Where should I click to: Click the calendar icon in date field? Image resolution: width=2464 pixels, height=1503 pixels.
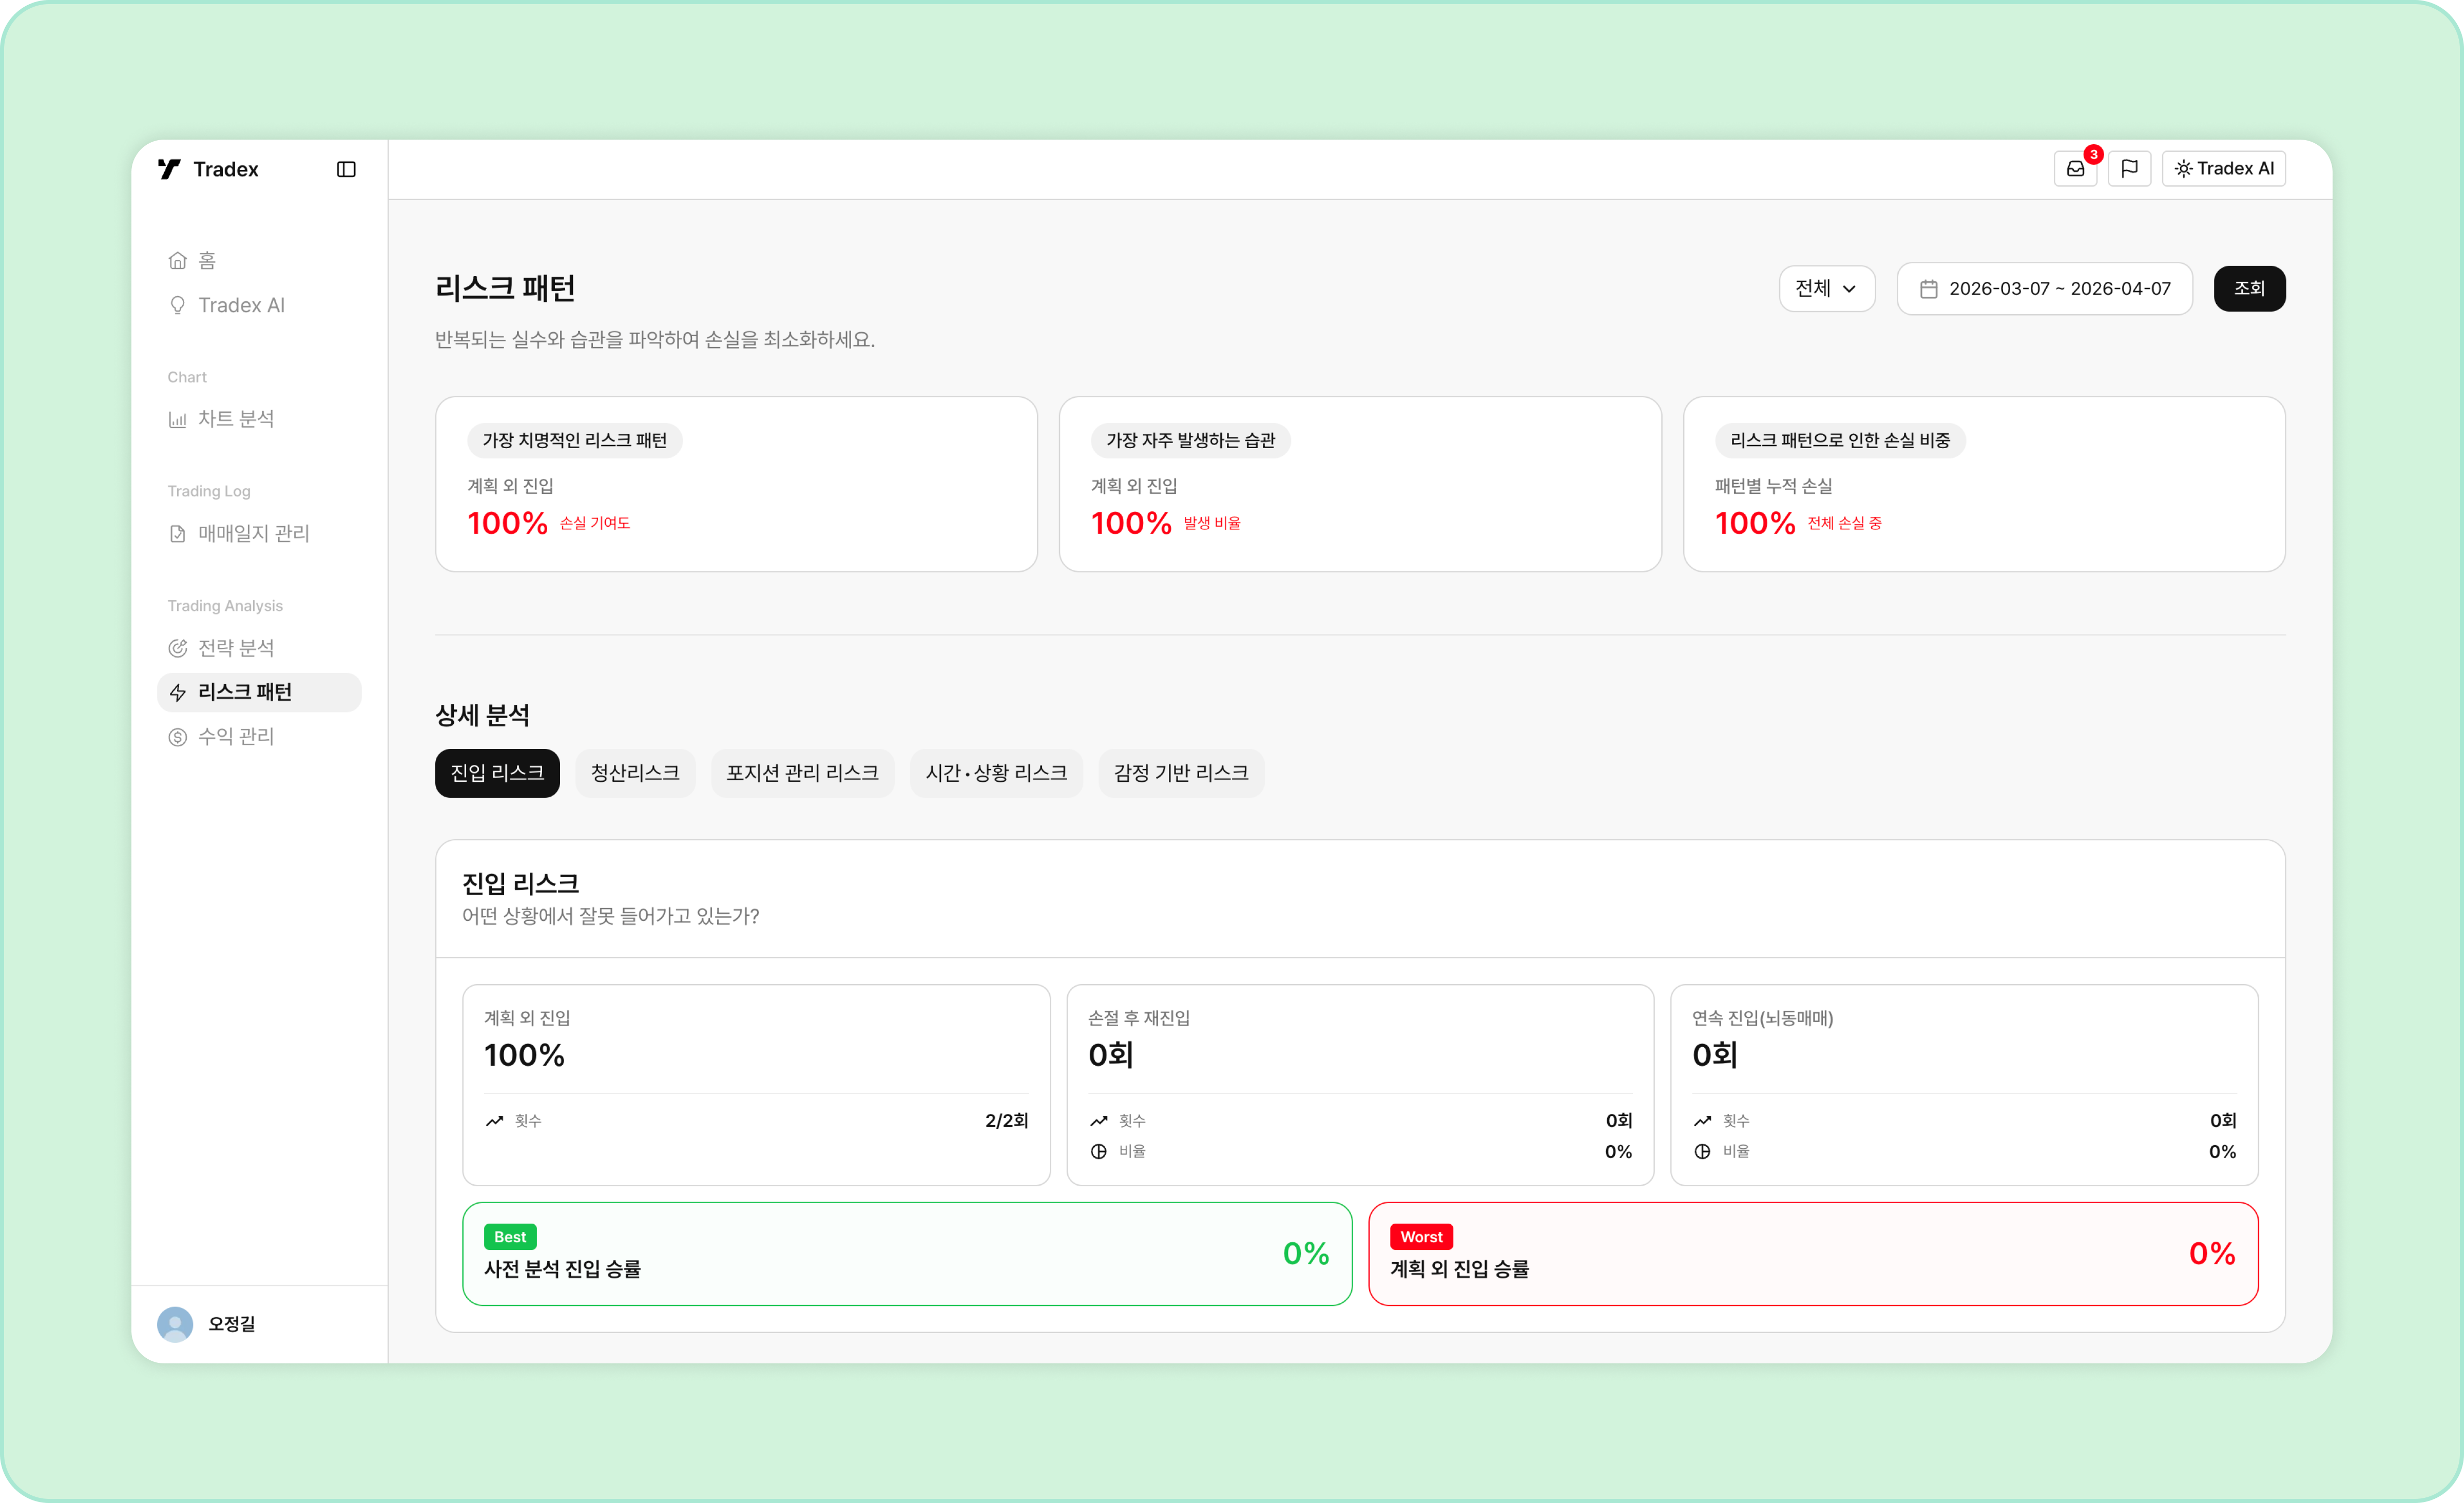coord(1929,289)
